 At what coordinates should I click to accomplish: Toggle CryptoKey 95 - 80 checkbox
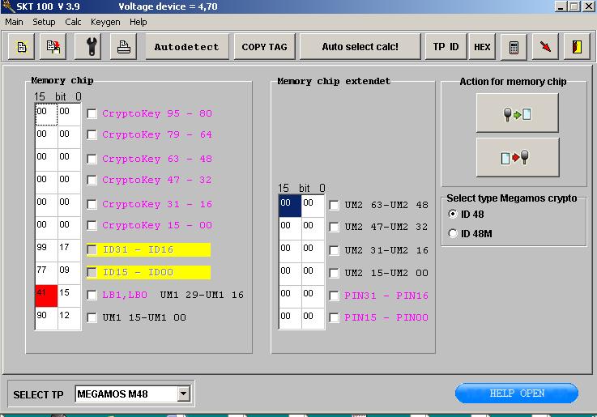pyautogui.click(x=92, y=113)
